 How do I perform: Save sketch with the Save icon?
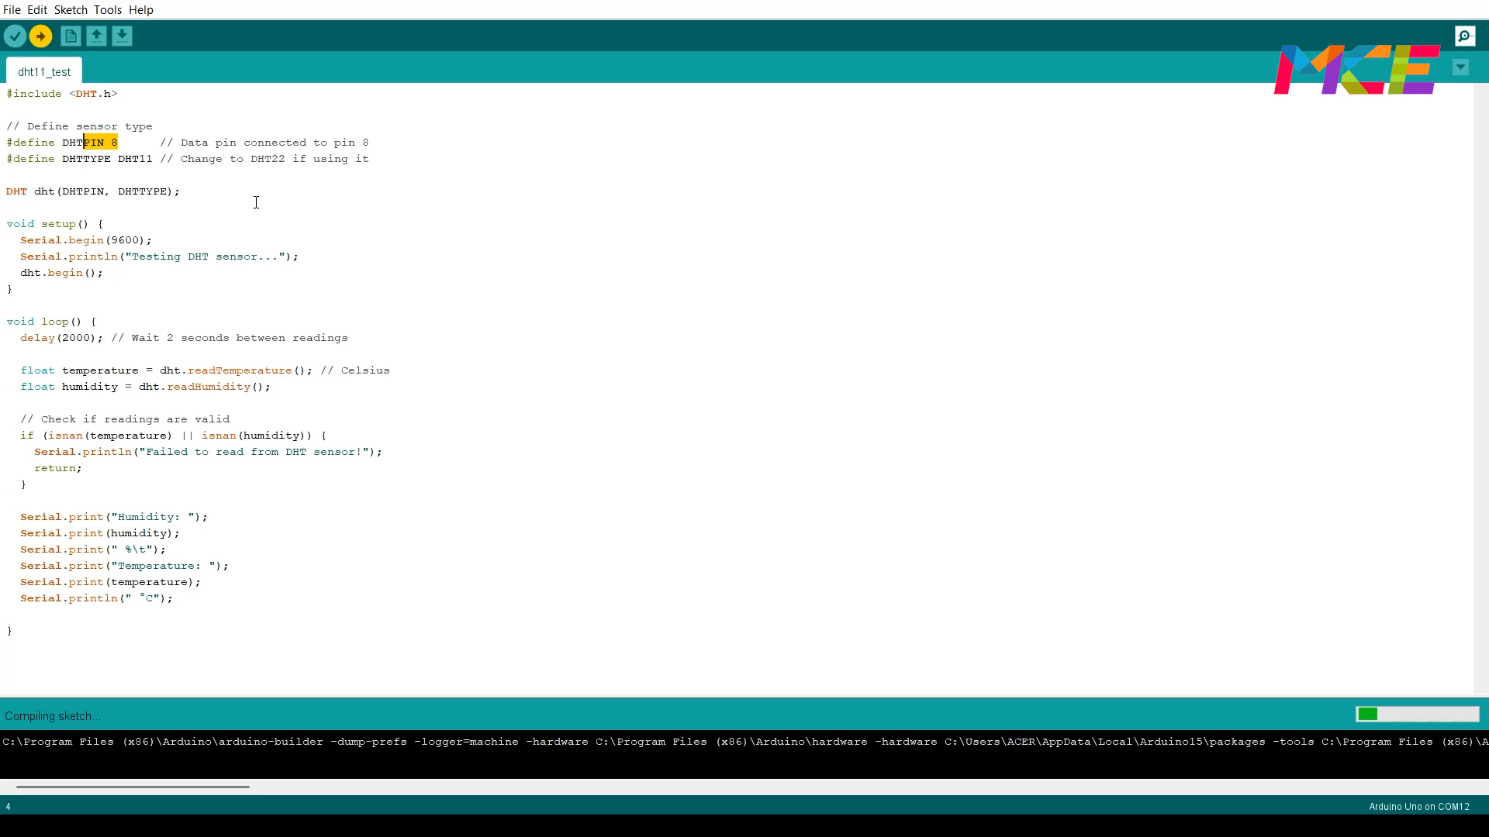tap(122, 36)
